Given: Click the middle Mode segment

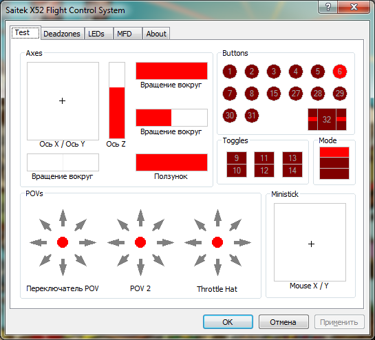Looking at the screenshot, I should (334, 163).
